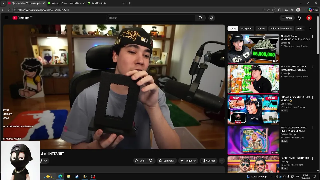This screenshot has width=320, height=180.
Task: Close the Social Mentorify tab
Action: tap(123, 3)
